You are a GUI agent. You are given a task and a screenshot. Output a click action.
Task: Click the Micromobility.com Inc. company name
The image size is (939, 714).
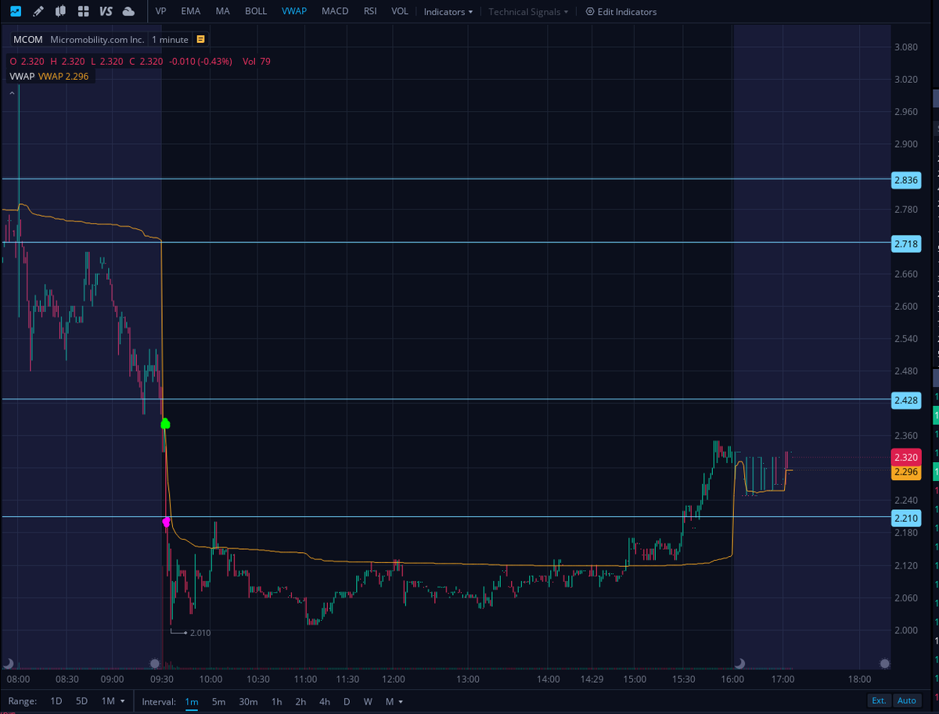97,39
